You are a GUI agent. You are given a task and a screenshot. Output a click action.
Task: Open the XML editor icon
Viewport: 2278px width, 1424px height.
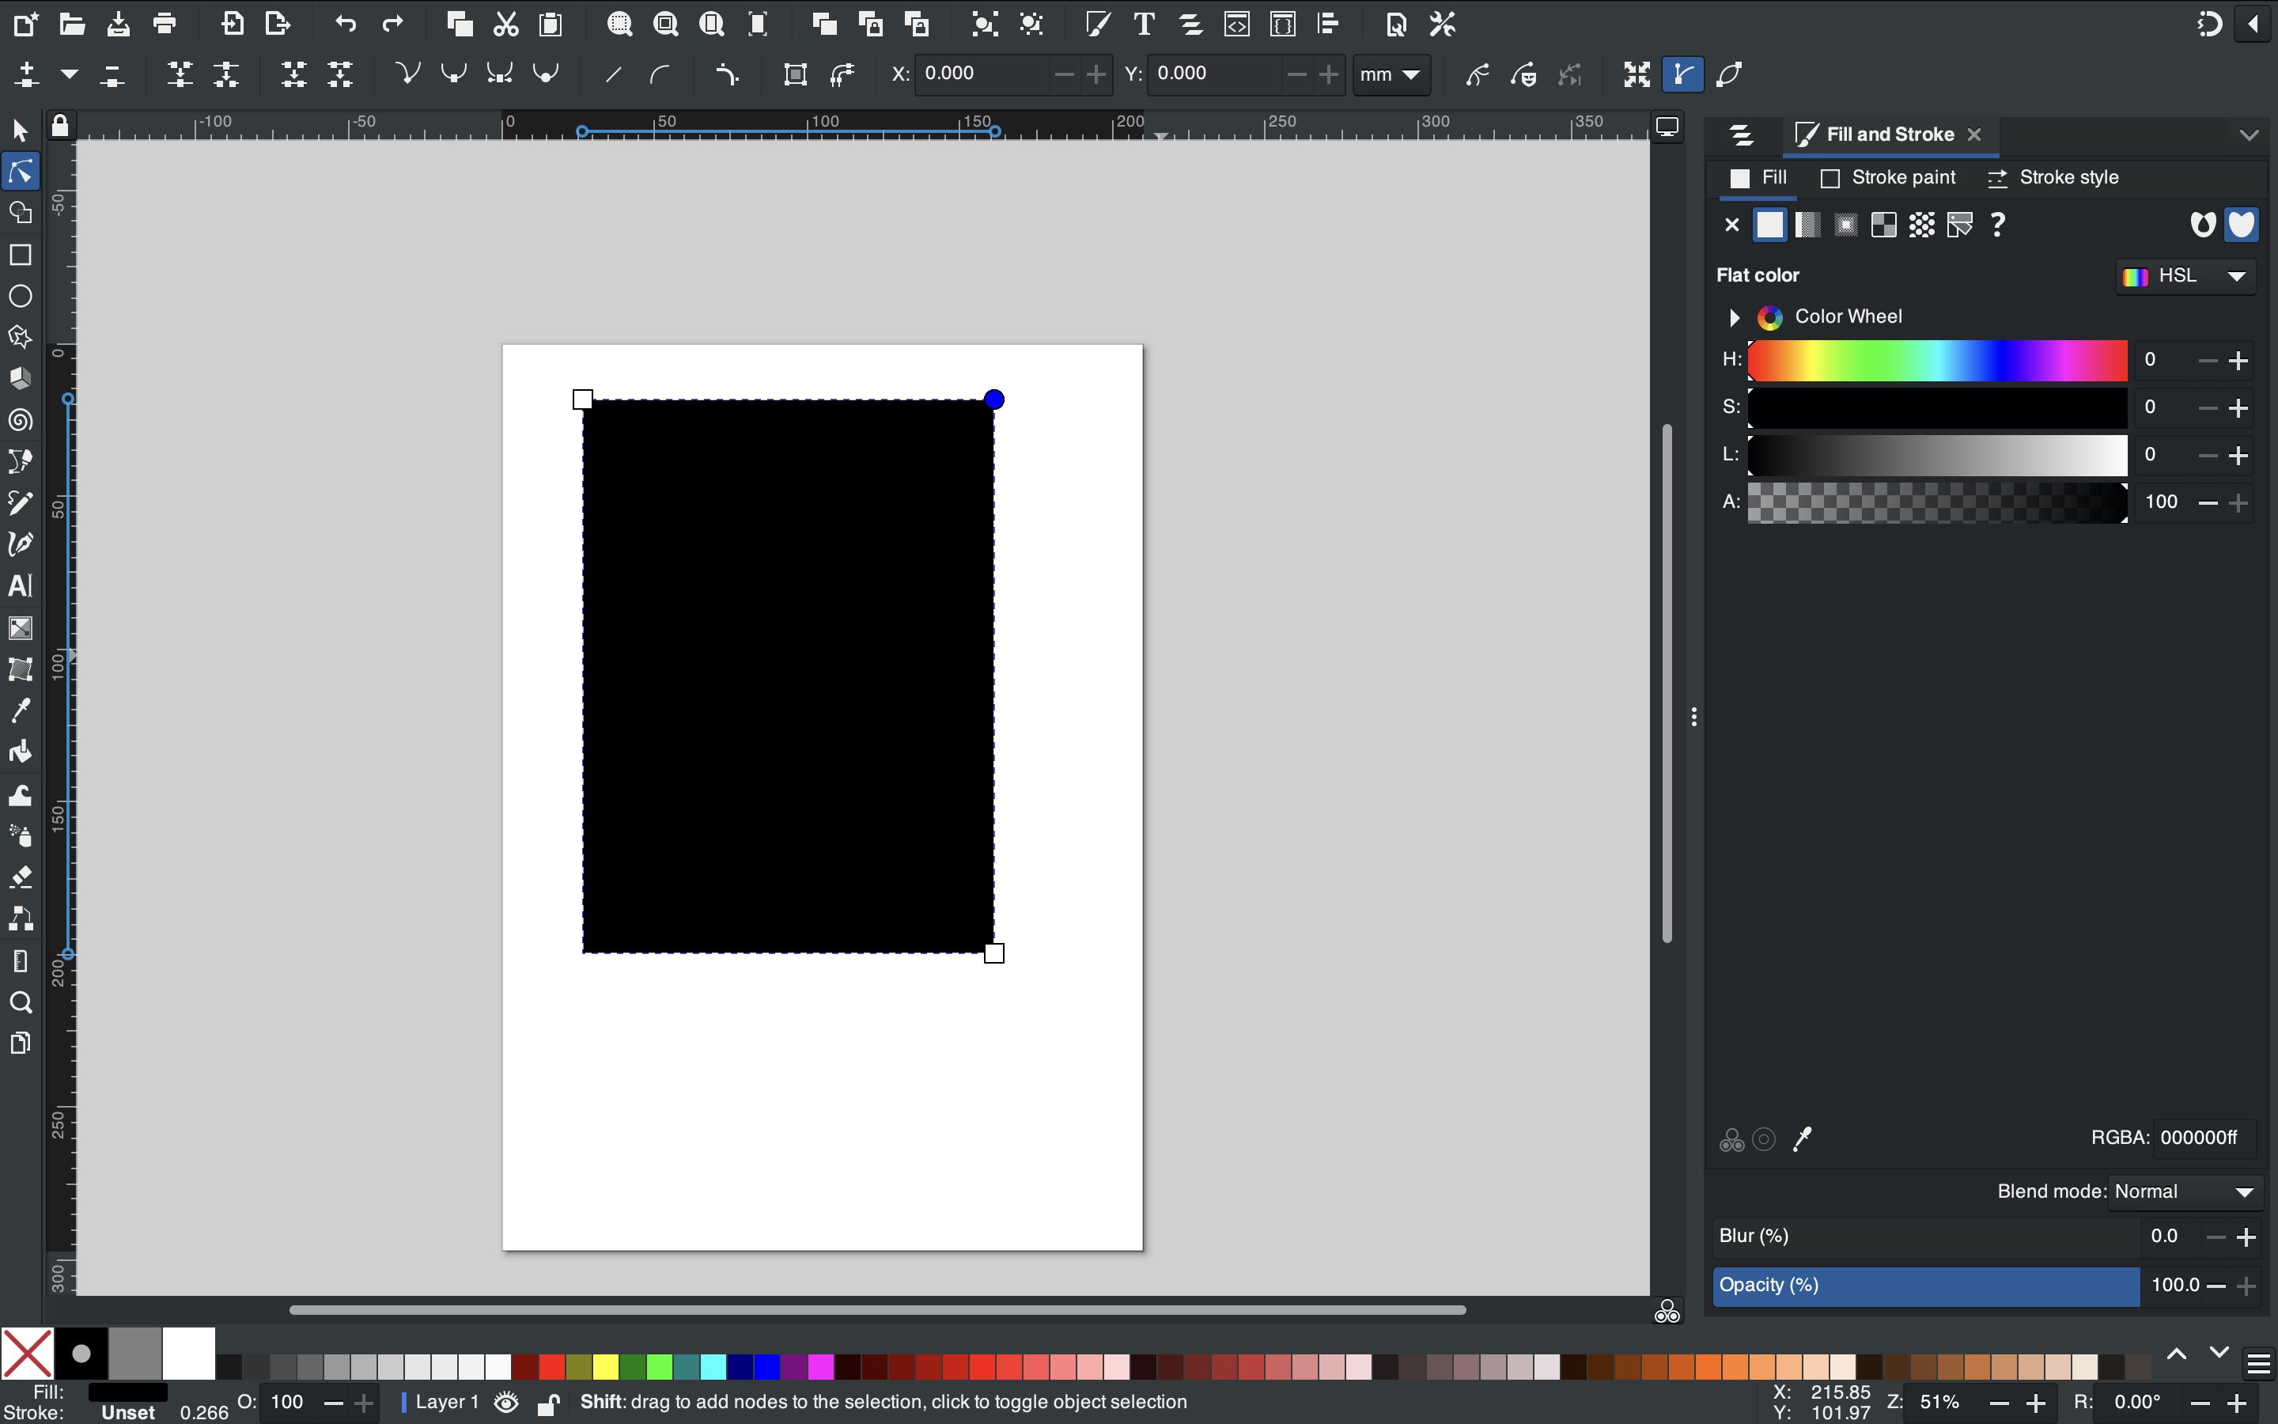1237,25
